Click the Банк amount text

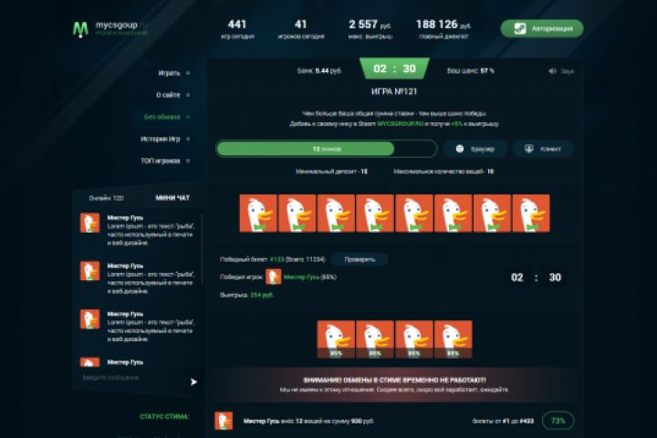click(319, 71)
